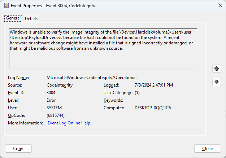
Task: Click the Logged date and time value
Action: pos(153,85)
